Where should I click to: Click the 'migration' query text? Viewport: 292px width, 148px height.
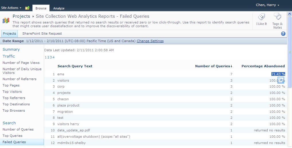coord(65,112)
